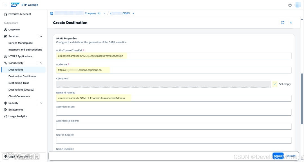The image size is (304, 162).
Task: Expand the Security section chevron
Action: [41, 103]
